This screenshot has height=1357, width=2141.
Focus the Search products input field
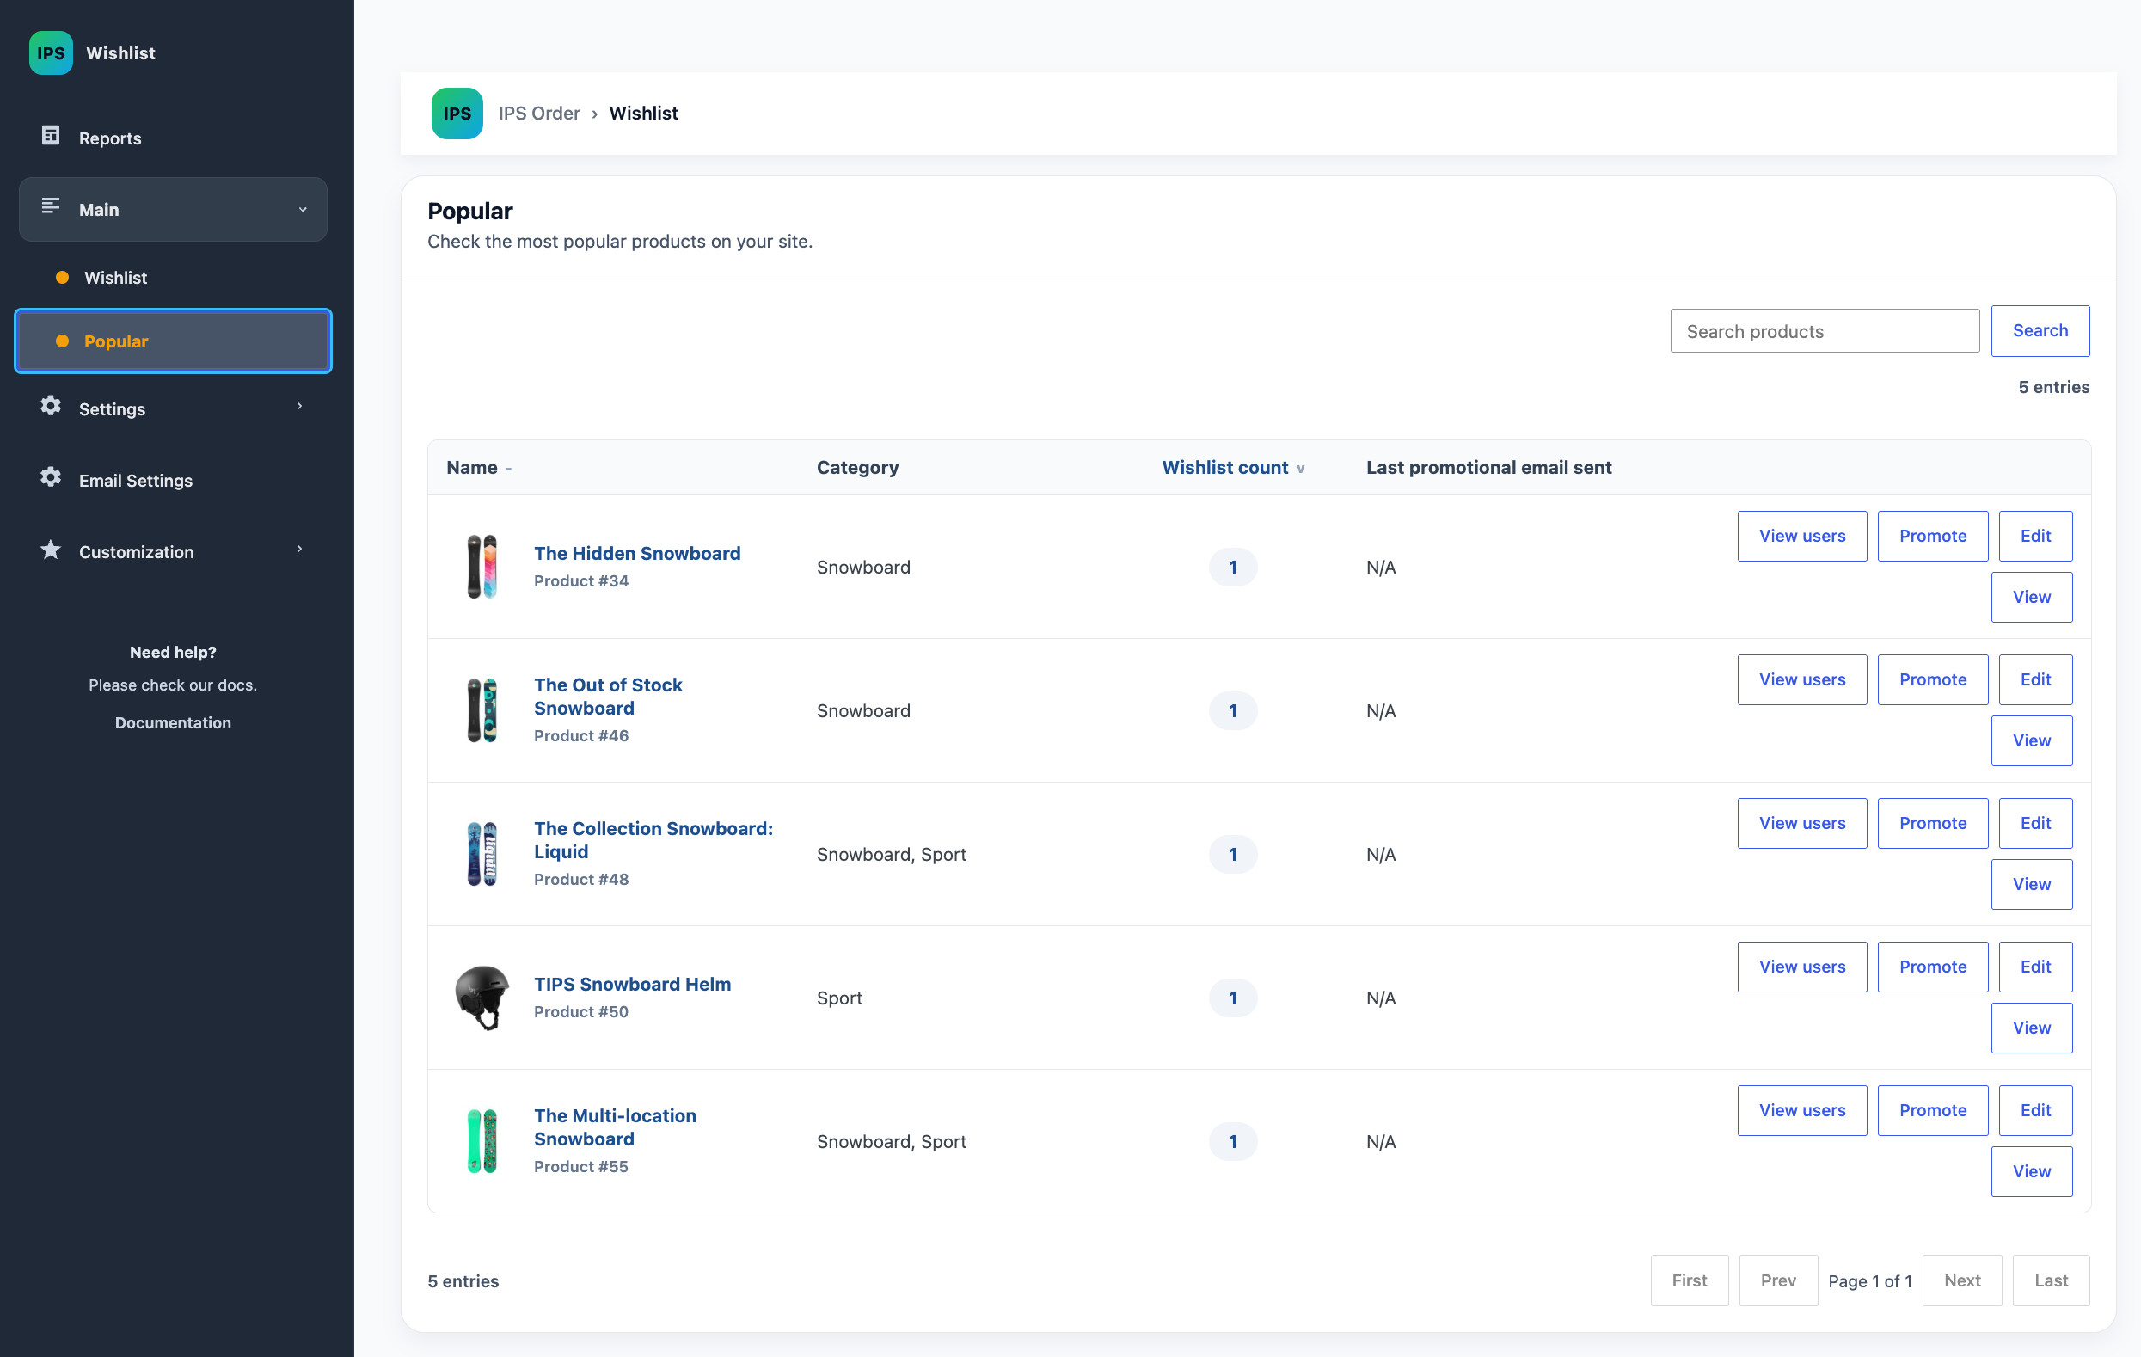pos(1825,331)
